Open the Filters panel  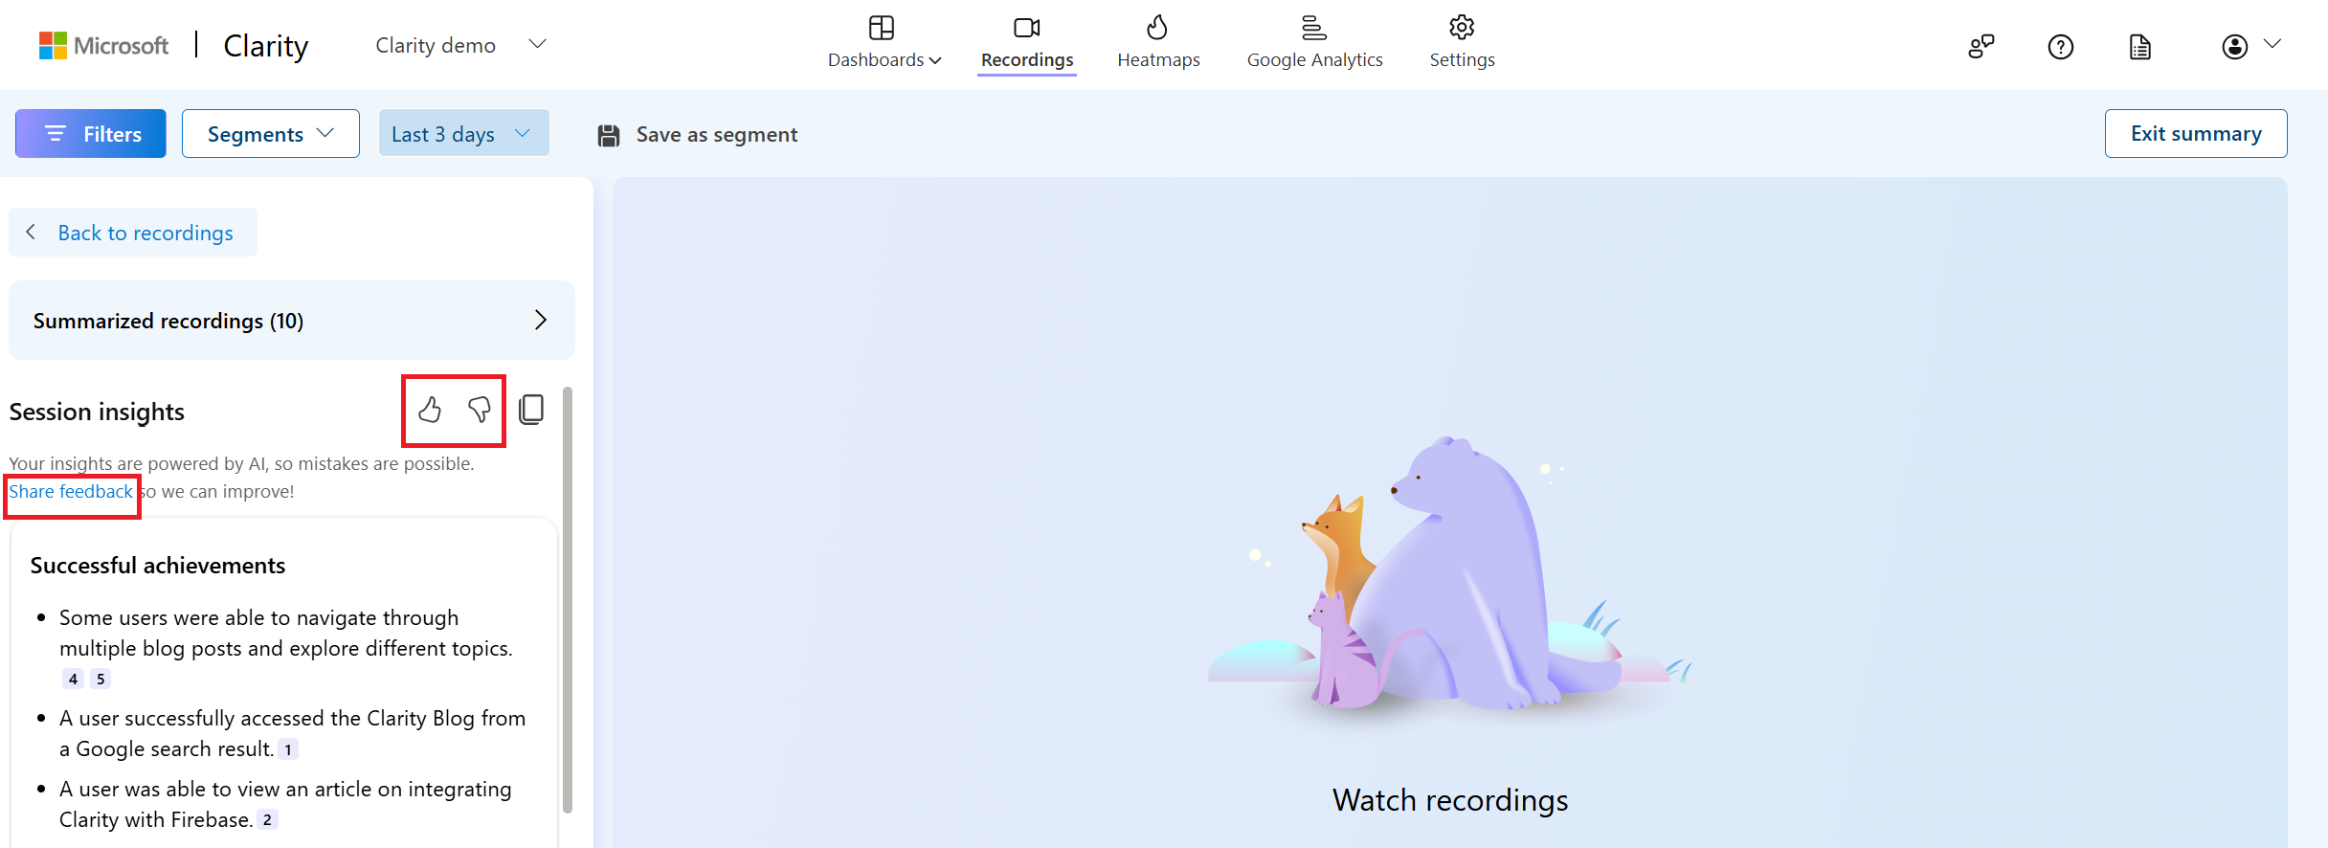(91, 134)
